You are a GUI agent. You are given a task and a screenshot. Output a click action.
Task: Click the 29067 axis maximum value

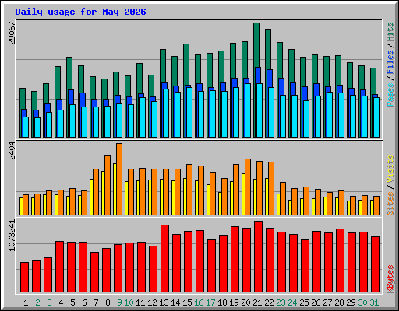[x=12, y=33]
